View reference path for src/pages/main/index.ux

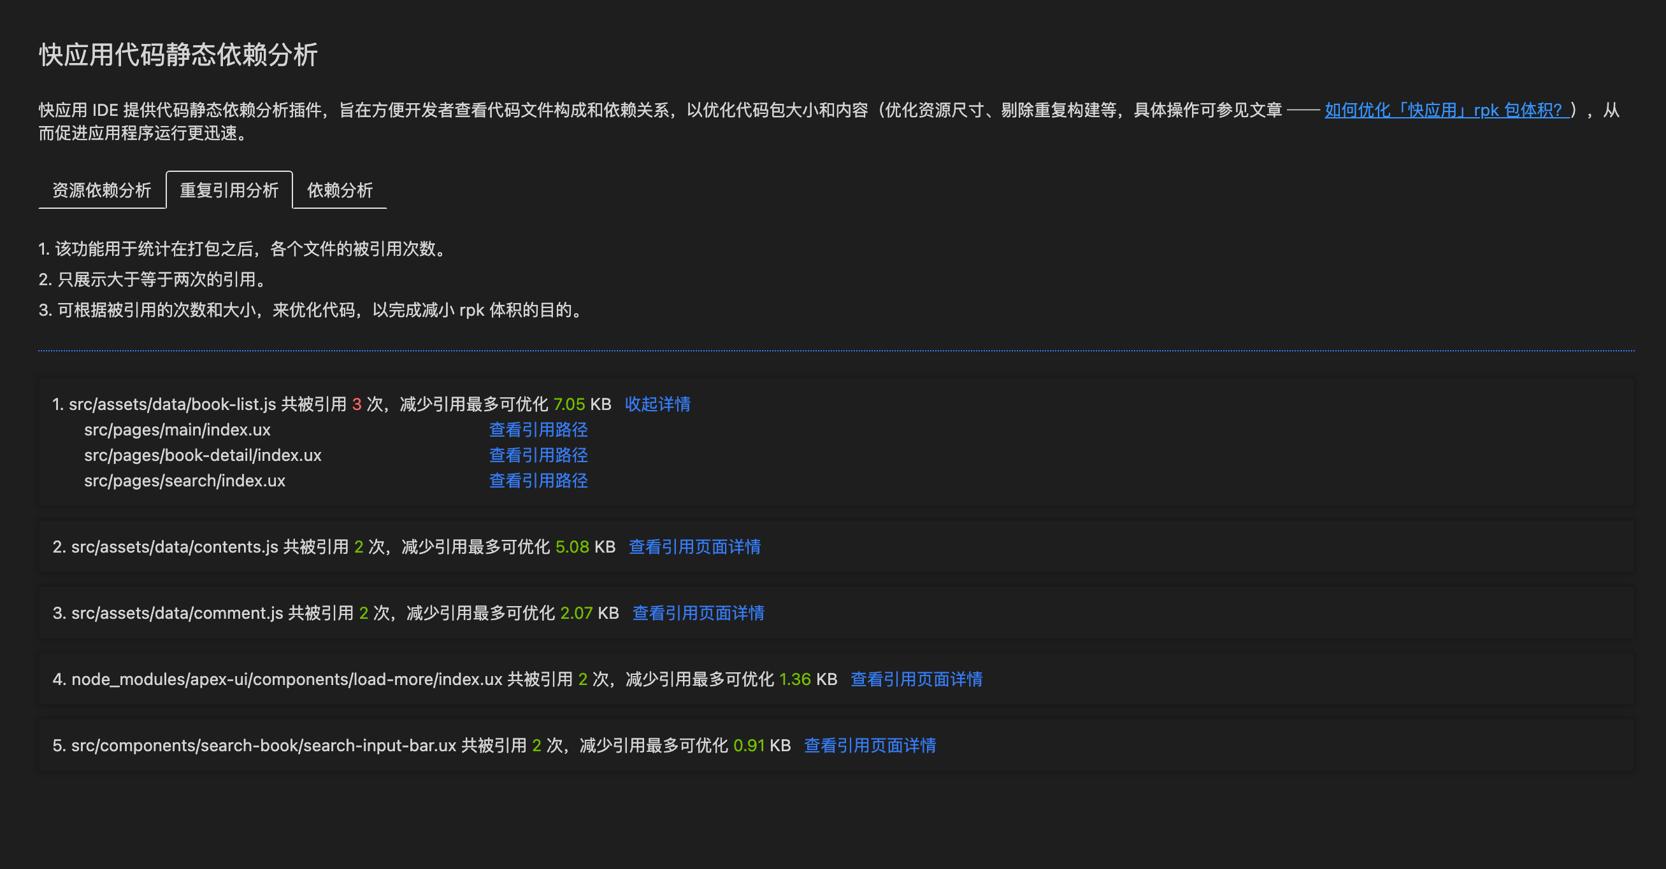(538, 430)
